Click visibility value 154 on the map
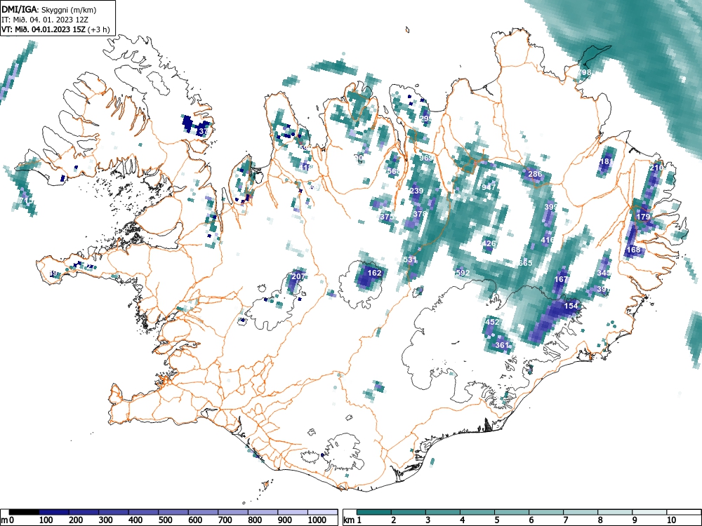This screenshot has width=702, height=526. coord(571,306)
